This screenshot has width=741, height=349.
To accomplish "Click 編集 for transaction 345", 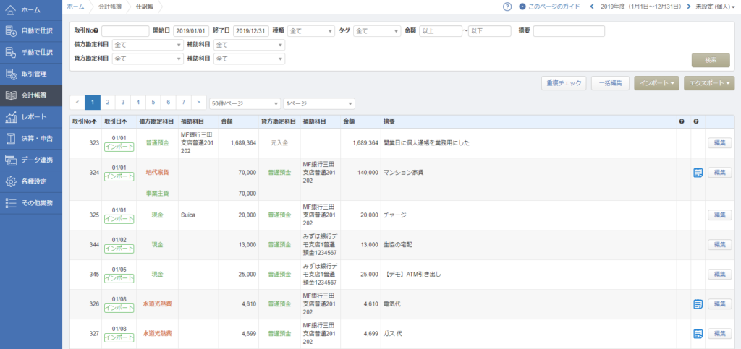I will (719, 274).
